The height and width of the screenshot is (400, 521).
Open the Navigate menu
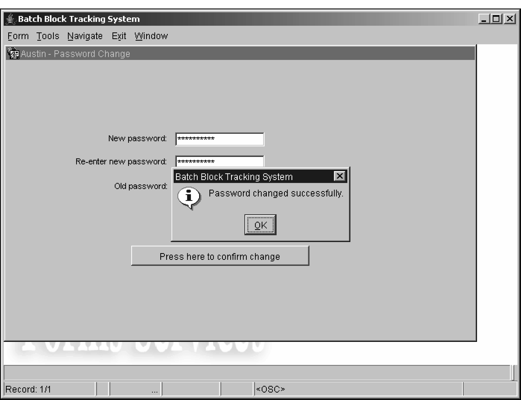85,36
